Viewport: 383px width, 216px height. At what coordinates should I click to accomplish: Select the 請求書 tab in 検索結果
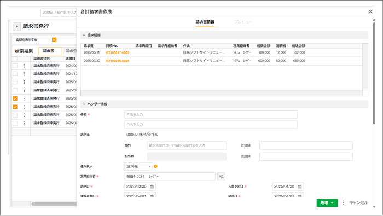(50, 51)
